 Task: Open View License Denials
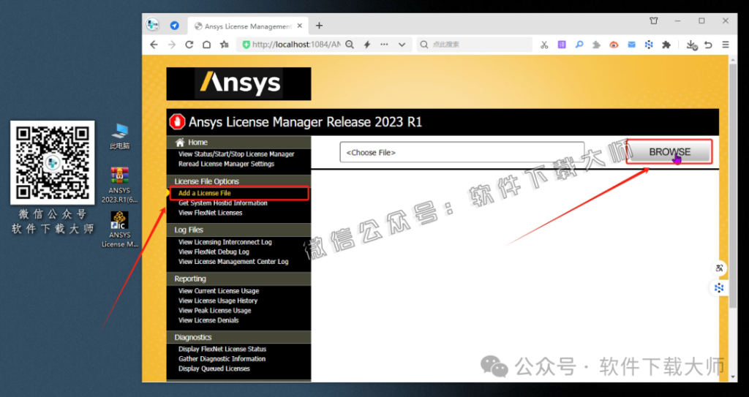coord(208,320)
